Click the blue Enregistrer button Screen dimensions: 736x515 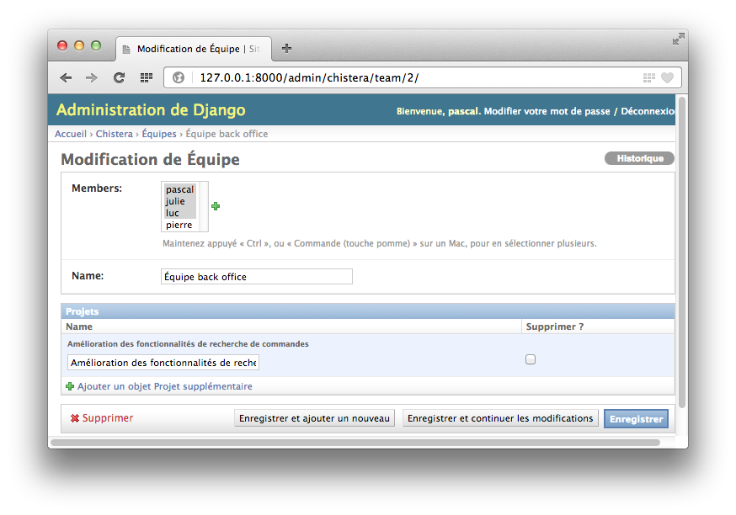[636, 419]
